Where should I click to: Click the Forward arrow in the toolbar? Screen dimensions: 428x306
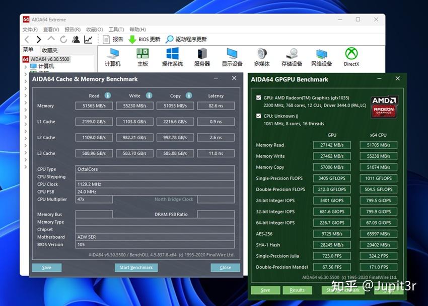click(39, 40)
